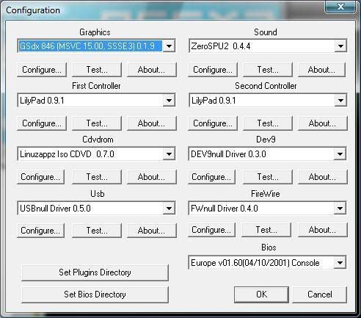The image size is (361, 318).
Task: Open the Second Controller dropdown arrow
Action: pos(340,101)
